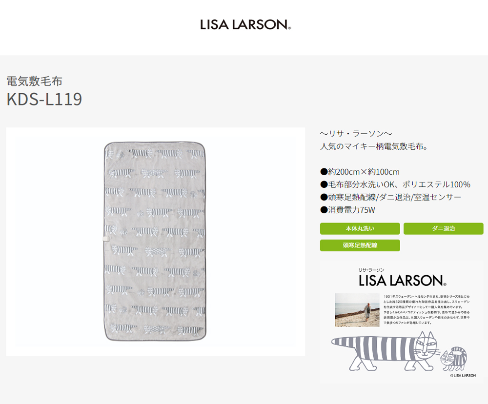This screenshot has width=488, height=404.
Task: Click the KDS-L119 model number heading
Action: point(44,99)
